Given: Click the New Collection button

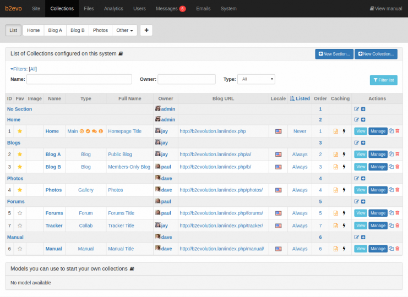Looking at the screenshot, I should pos(376,54).
